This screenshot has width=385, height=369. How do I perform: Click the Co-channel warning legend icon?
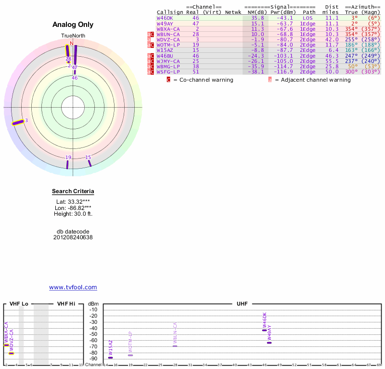click(168, 80)
